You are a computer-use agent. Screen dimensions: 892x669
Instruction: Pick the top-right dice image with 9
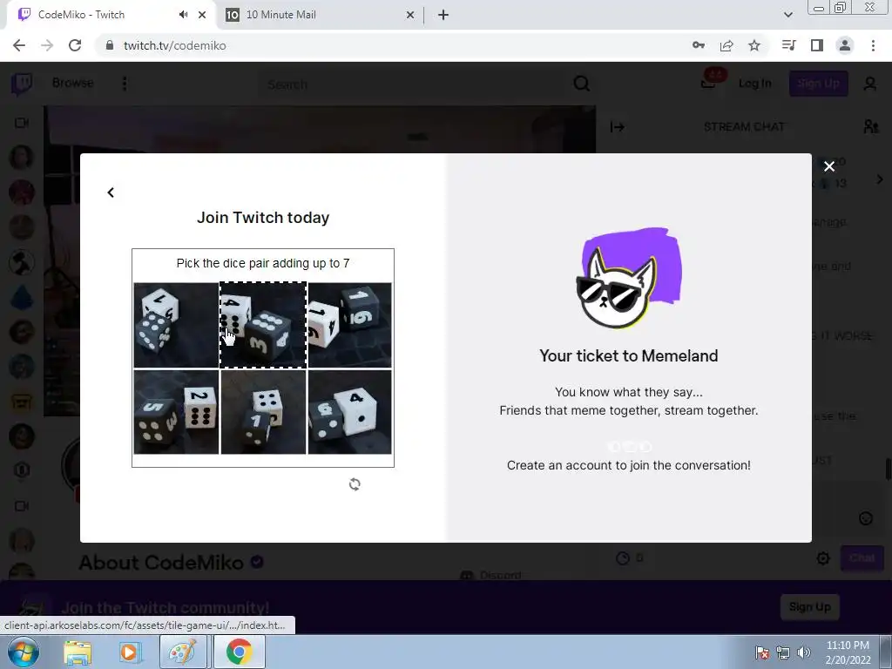(350, 325)
